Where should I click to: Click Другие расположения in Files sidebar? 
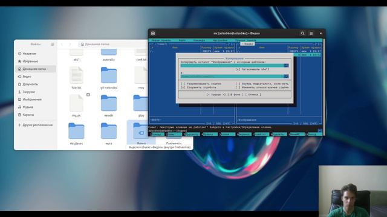(x=36, y=125)
